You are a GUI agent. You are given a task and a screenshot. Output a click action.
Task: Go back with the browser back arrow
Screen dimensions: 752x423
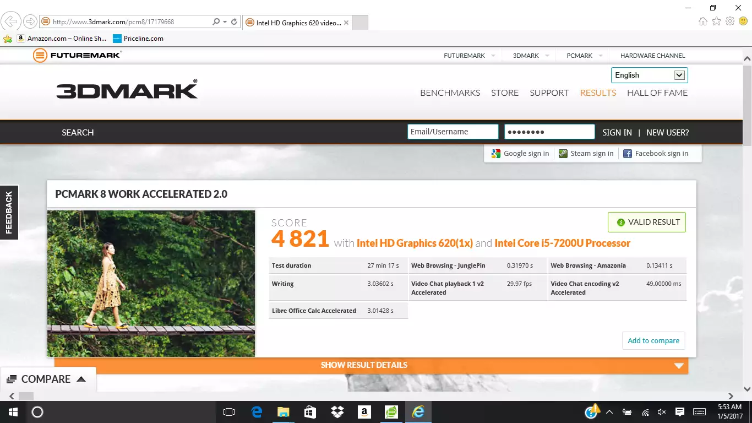click(11, 22)
